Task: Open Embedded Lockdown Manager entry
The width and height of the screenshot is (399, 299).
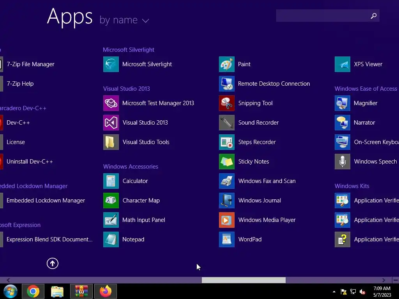Action: [x=43, y=201]
